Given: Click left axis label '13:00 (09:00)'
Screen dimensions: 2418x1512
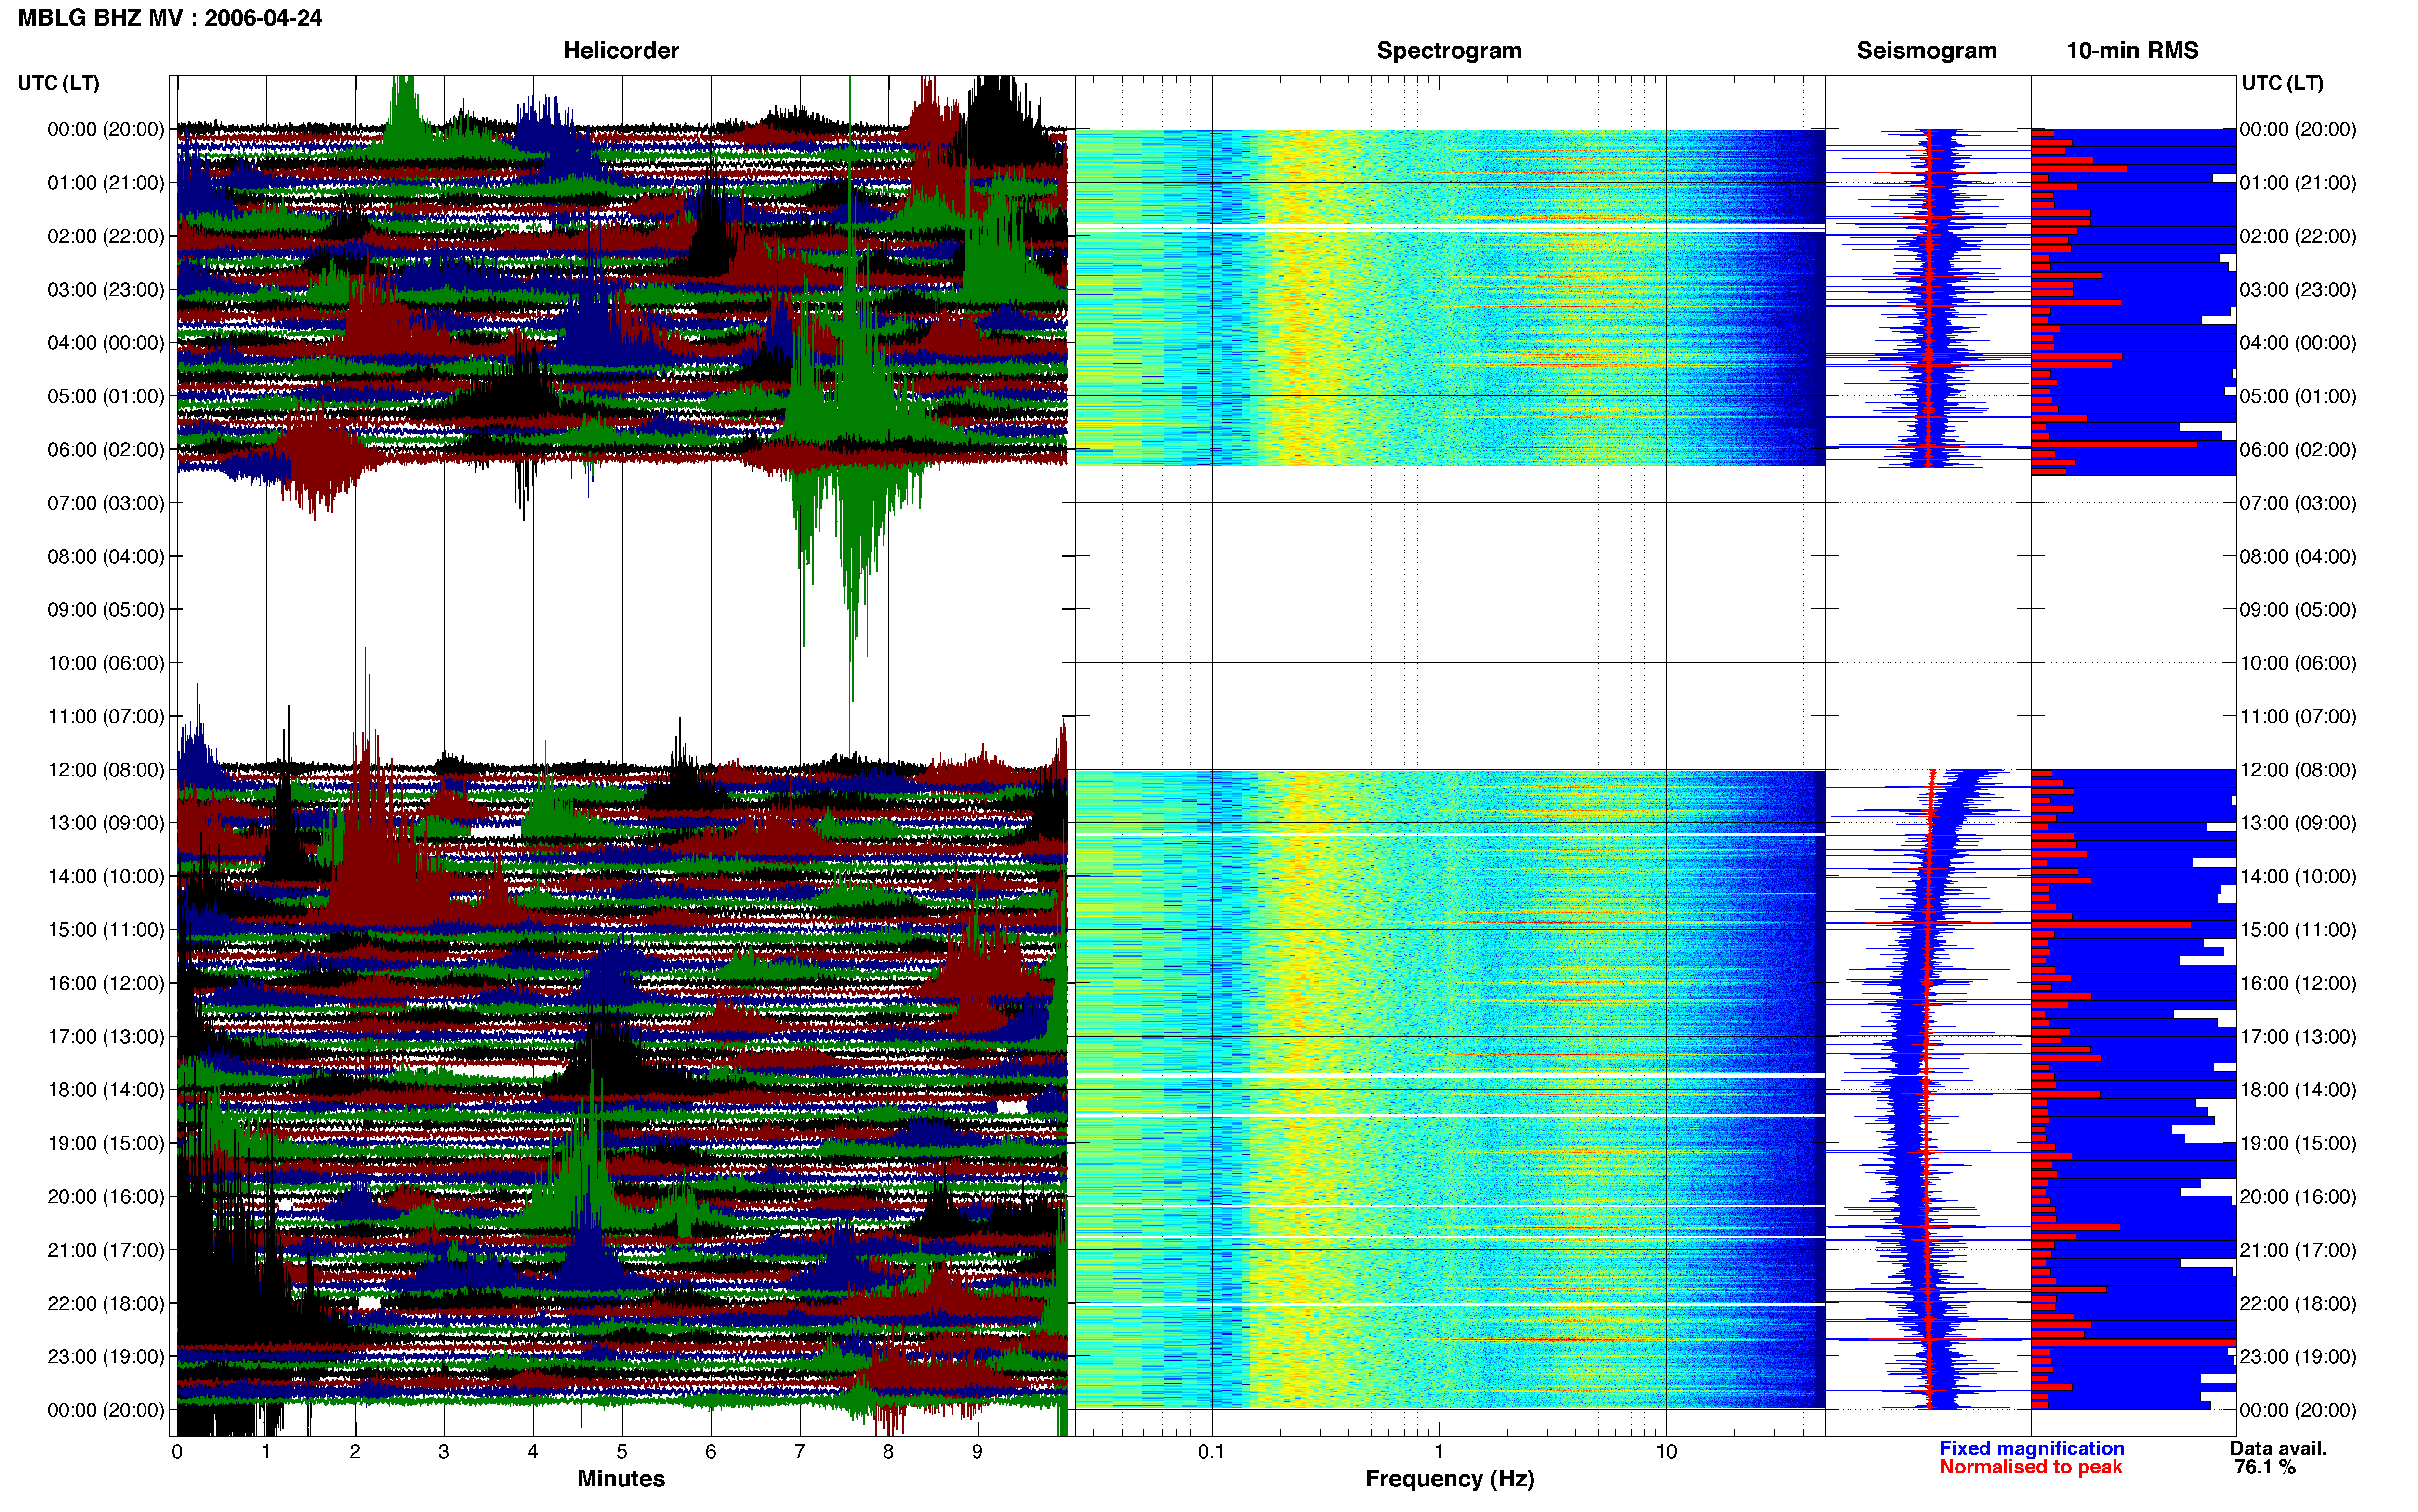Looking at the screenshot, I should click(x=106, y=822).
